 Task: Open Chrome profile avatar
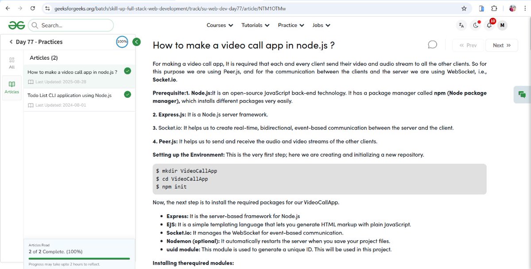[512, 8]
